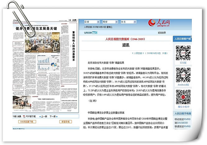Click the blue arrow before 上一版
Screen dimensions: 207x145
coord(40,117)
